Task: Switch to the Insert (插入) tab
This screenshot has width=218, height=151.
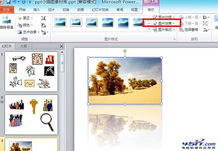Action: (x=37, y=10)
